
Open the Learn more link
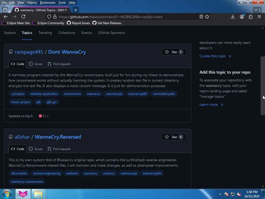click(211, 105)
